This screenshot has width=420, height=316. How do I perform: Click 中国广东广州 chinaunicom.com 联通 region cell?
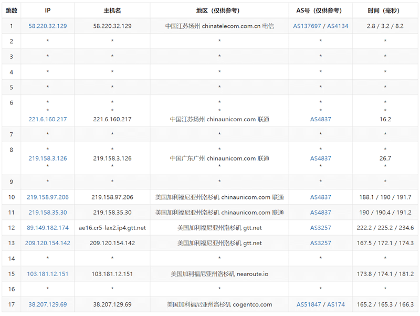219,159
